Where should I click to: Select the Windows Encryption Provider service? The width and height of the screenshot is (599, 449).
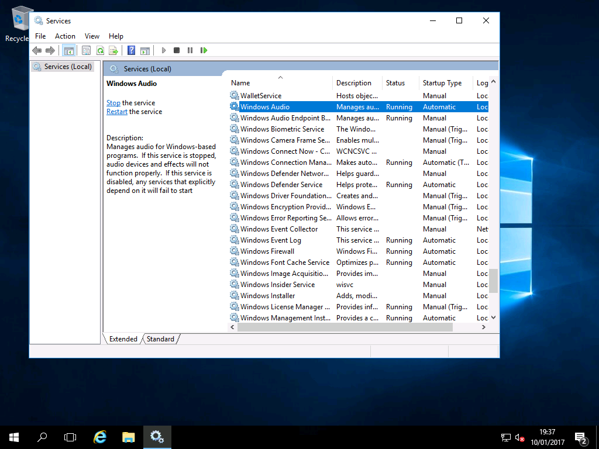pyautogui.click(x=359, y=206)
